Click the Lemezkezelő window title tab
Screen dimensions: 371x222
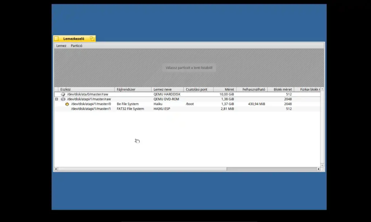click(x=74, y=38)
